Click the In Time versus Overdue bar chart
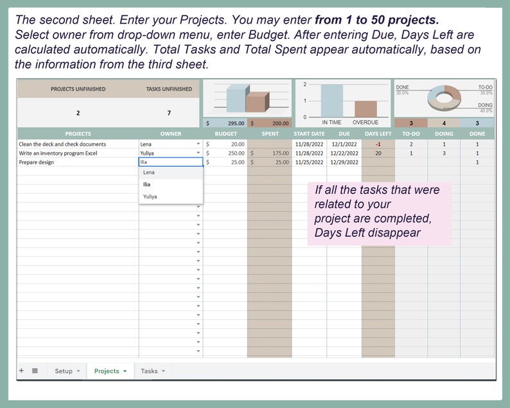This screenshot has width=510, height=408. 343,103
